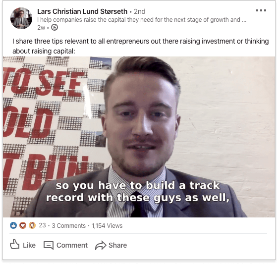Click the Like thumbs-up icon
278x264 pixels.
(x=14, y=244)
